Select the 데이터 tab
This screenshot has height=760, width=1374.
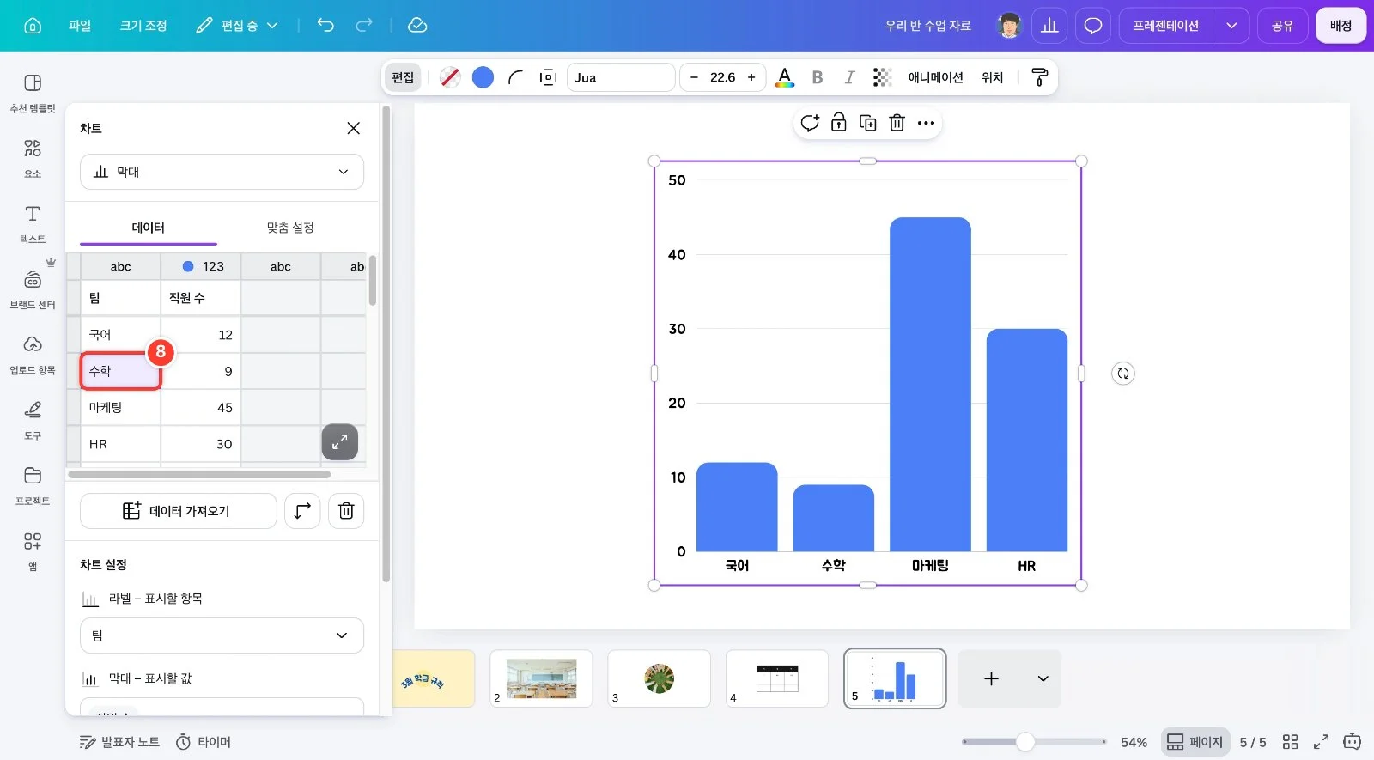pos(149,228)
